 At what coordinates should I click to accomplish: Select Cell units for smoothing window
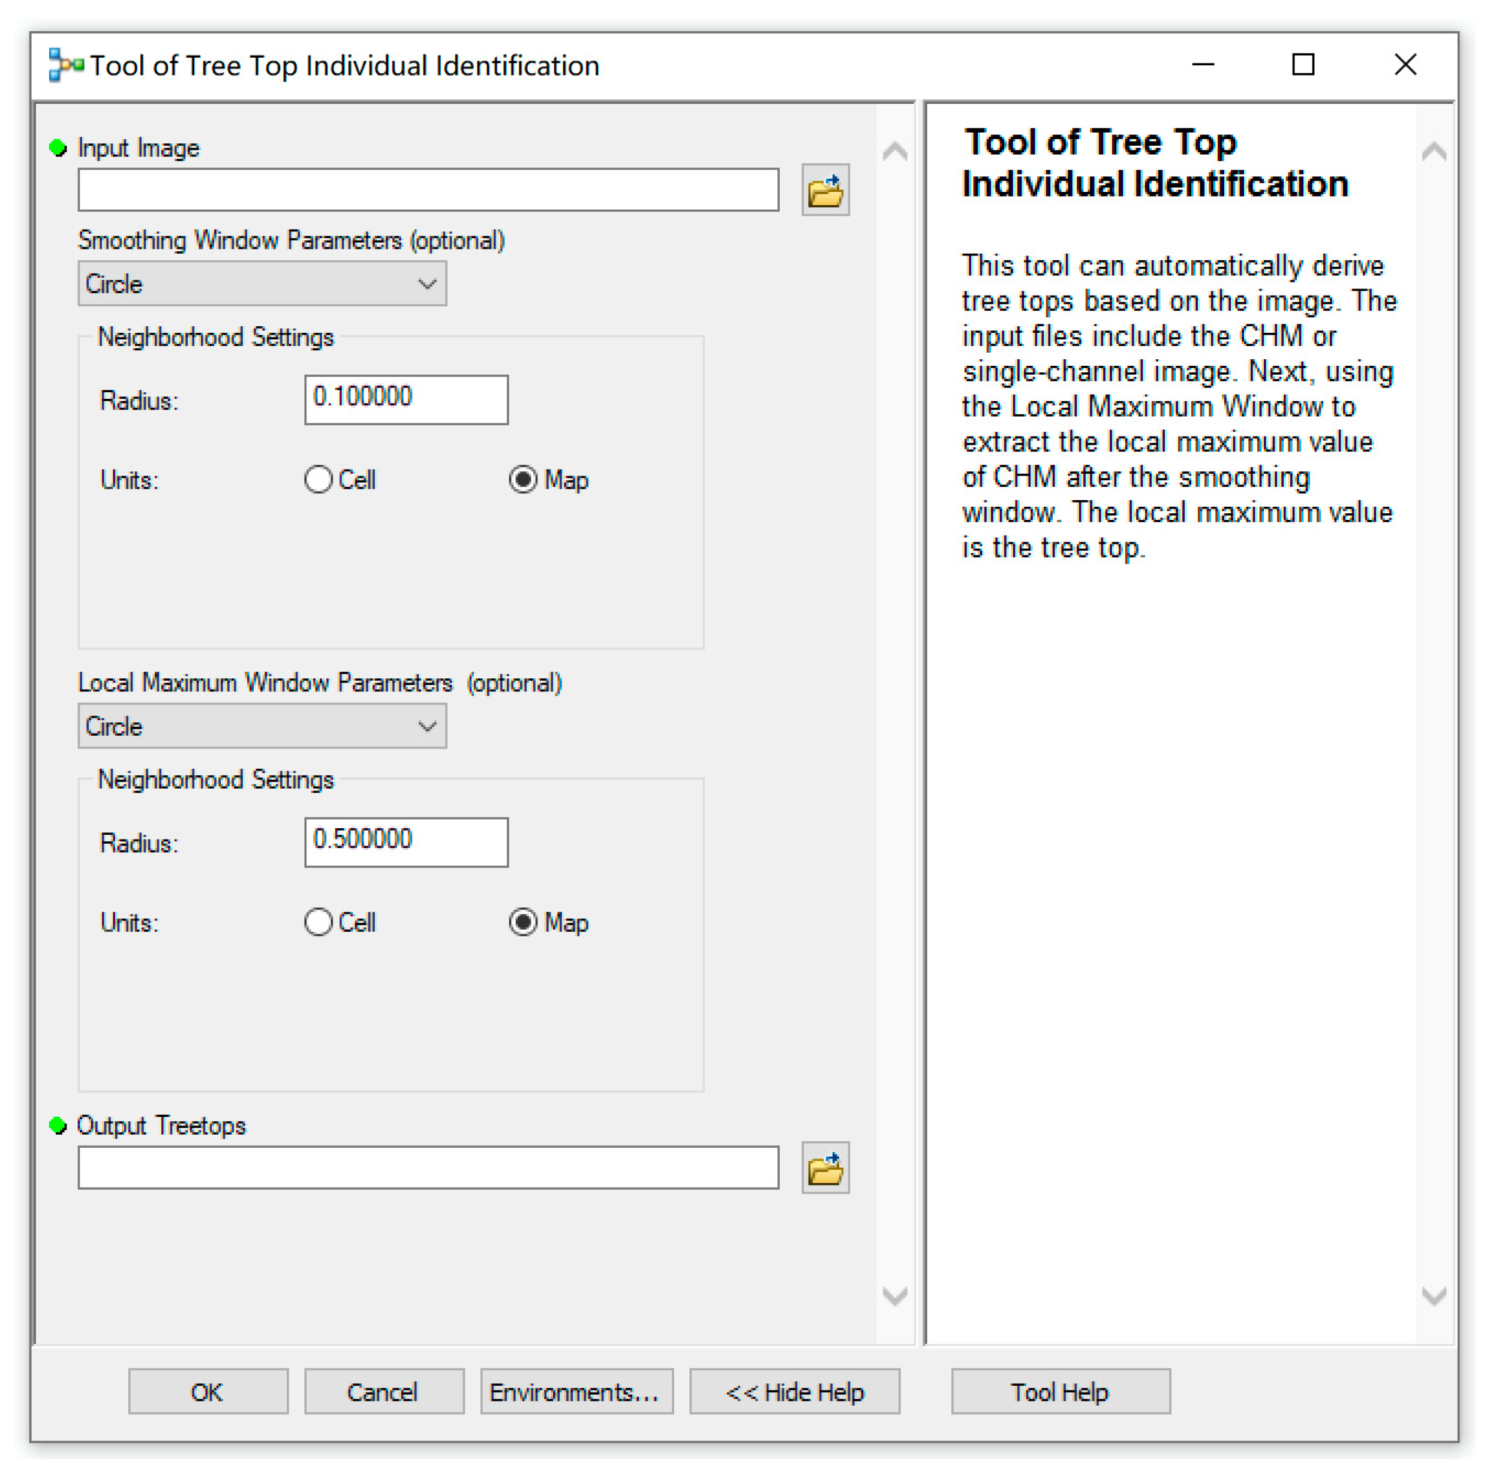[318, 480]
